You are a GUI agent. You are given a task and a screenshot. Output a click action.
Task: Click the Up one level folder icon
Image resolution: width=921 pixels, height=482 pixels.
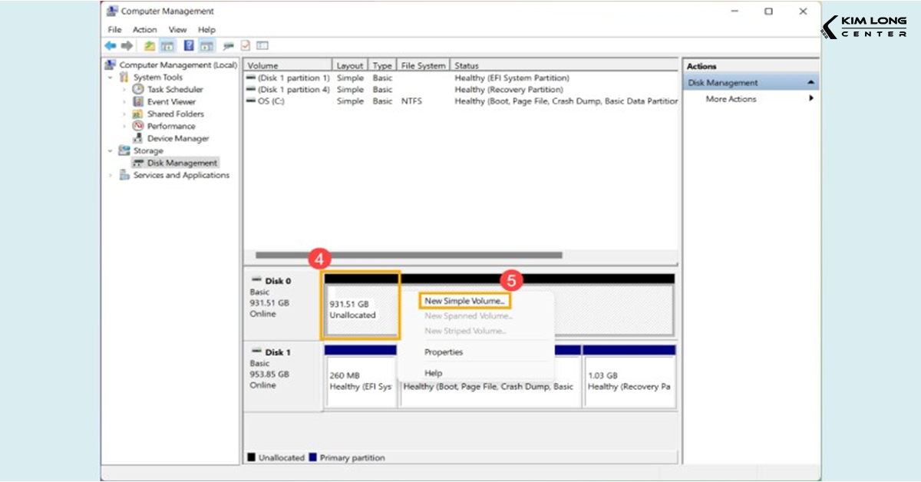(150, 46)
